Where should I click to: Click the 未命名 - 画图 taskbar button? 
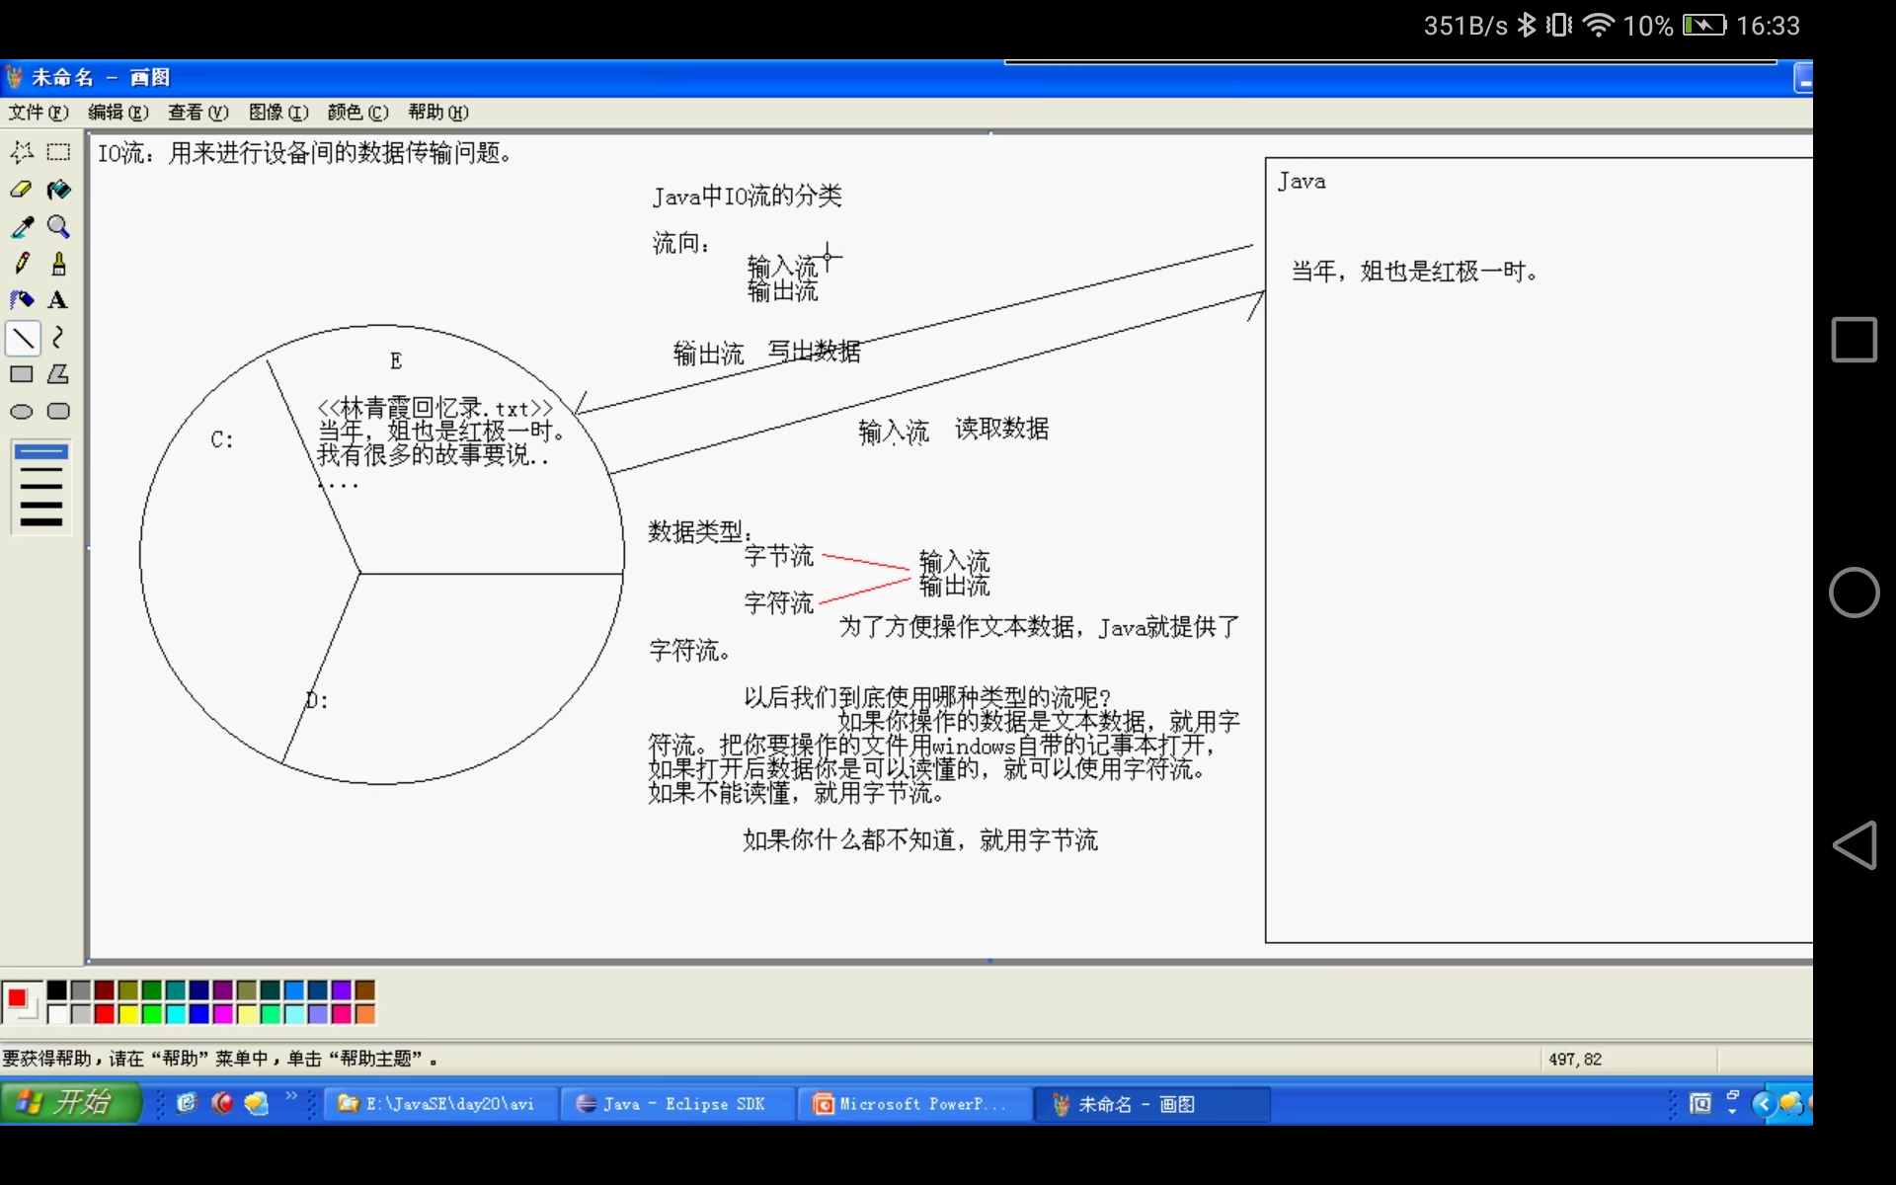click(1152, 1104)
